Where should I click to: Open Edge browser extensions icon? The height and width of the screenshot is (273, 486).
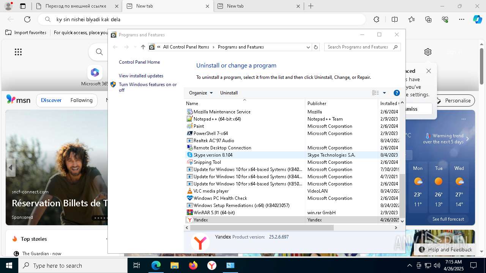coord(376,19)
